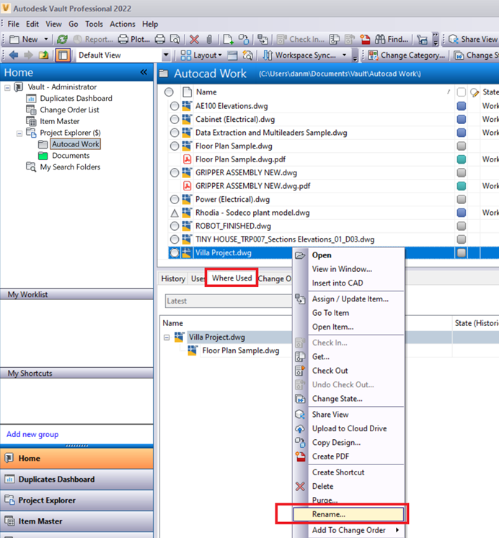
Task: Select 'Floor Plan Sample.dwg' in Where Used list
Action: click(241, 350)
